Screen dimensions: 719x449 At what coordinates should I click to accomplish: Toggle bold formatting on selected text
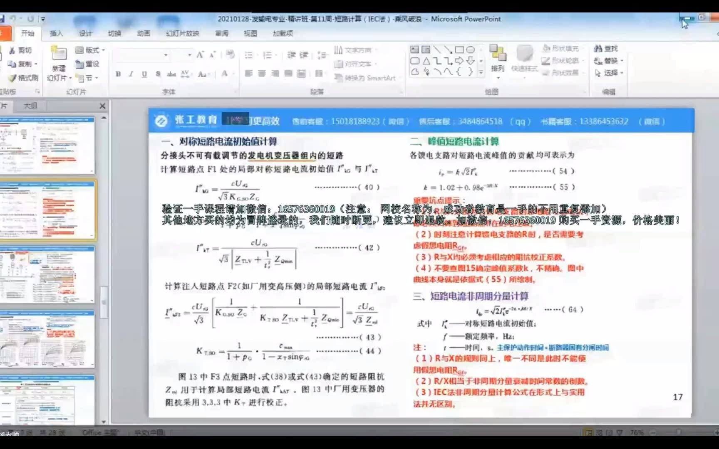118,73
